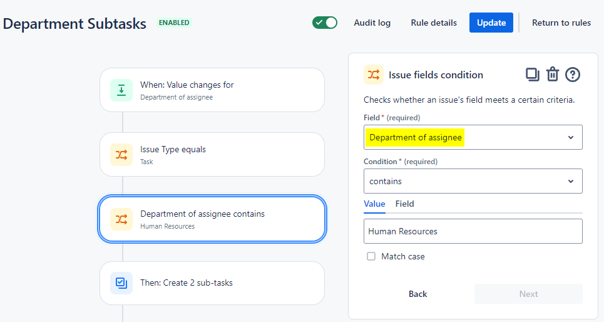
Task: Return to rules list
Action: (561, 23)
